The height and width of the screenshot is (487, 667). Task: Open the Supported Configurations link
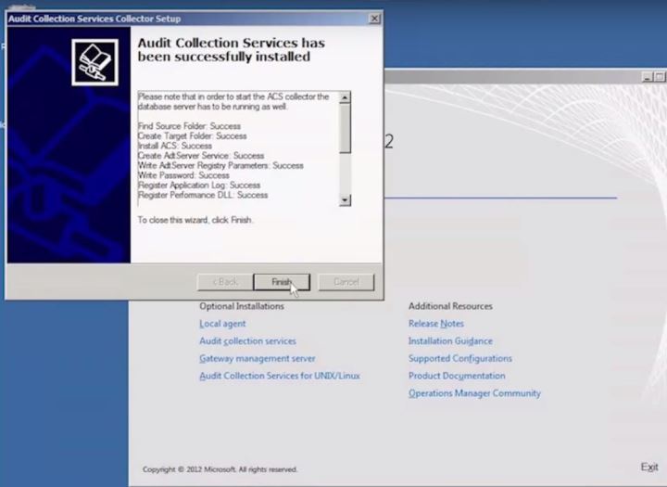pos(460,359)
